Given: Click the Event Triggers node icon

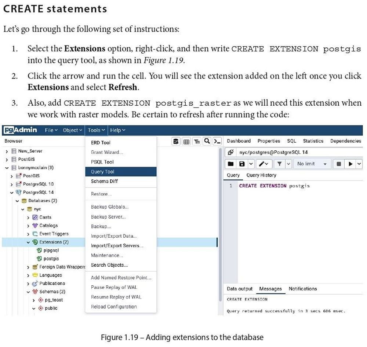Looking at the screenshot, I should 35,234.
